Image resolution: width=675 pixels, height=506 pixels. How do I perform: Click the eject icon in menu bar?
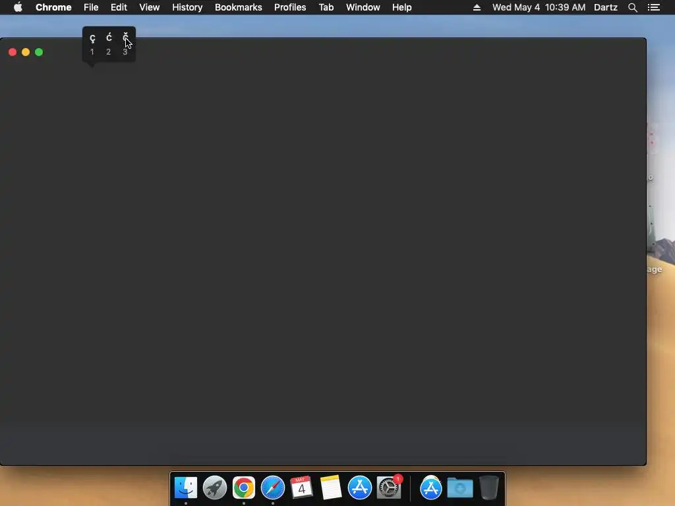477,7
